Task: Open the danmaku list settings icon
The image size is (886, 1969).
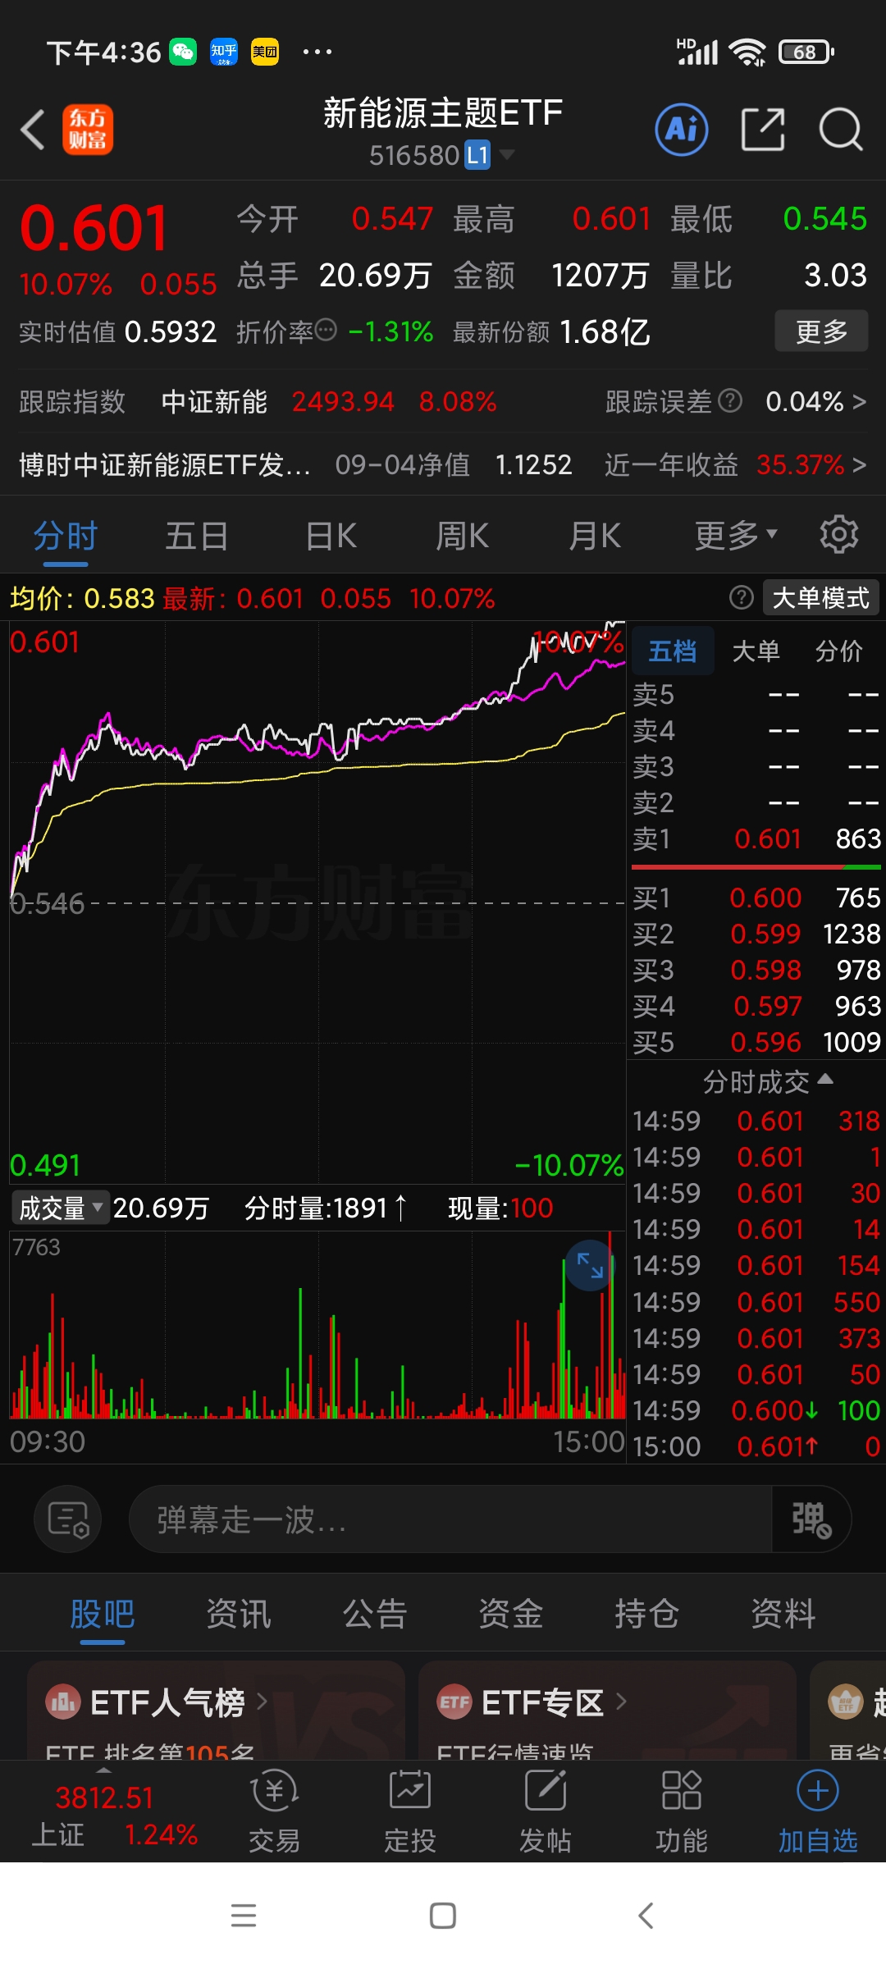Action: click(68, 1519)
